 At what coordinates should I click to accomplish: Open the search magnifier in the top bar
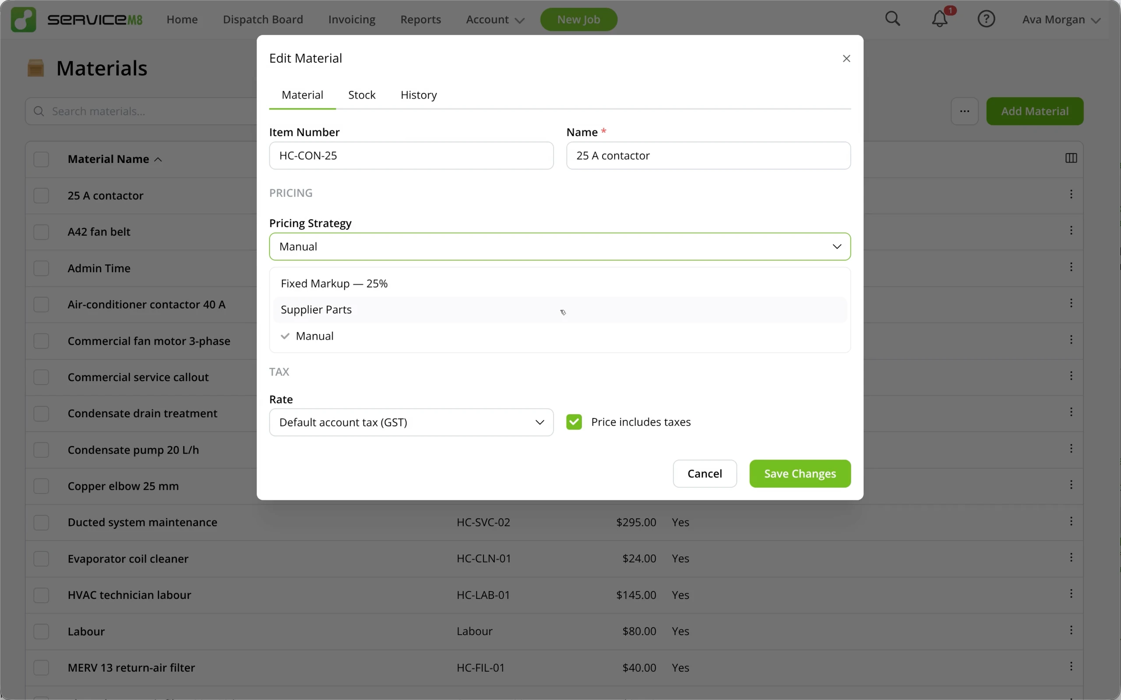coord(892,19)
